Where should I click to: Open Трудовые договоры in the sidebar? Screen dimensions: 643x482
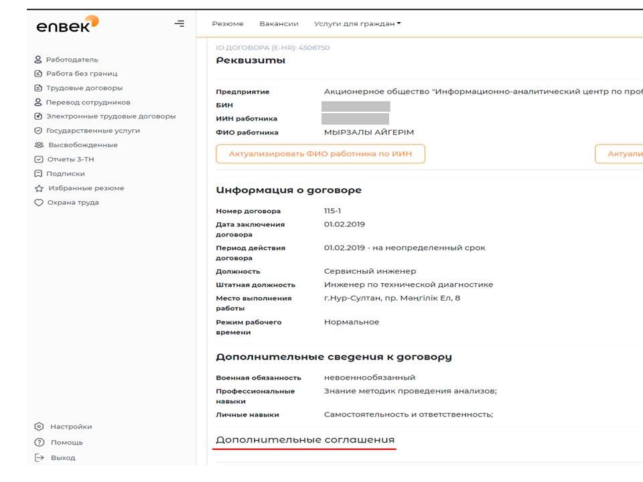[x=84, y=88]
